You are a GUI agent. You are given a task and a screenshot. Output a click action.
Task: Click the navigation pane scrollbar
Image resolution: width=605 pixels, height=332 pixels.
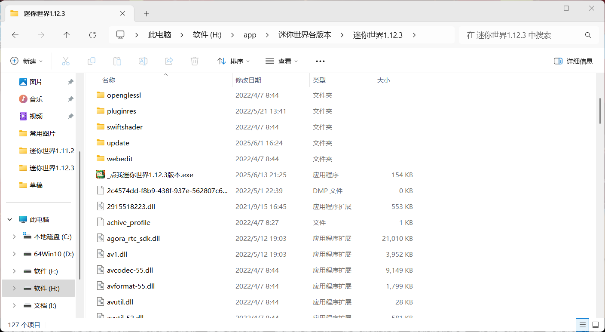[x=79, y=215]
